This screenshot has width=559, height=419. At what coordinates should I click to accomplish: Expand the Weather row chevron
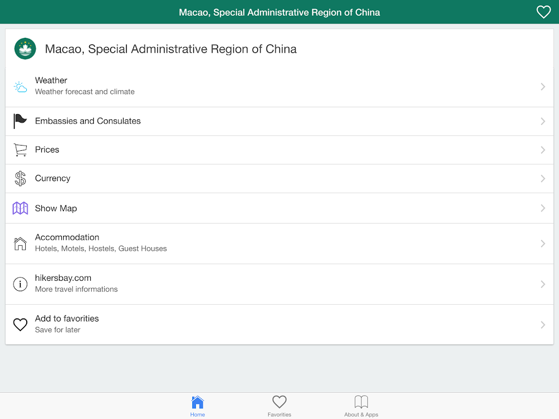[543, 86]
